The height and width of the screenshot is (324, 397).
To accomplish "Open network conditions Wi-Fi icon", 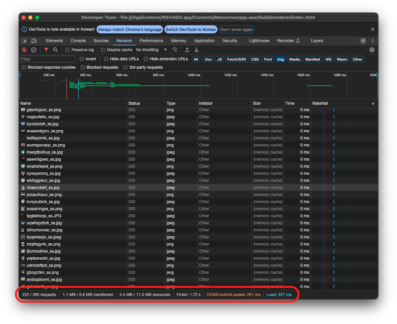I will click(x=175, y=50).
